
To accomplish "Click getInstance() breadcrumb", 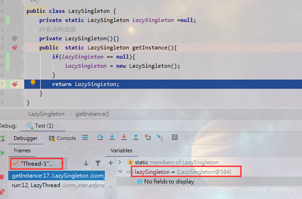I will [x=92, y=114].
